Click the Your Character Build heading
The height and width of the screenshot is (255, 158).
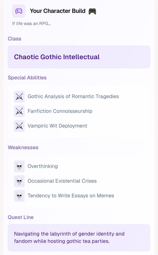pos(58,11)
